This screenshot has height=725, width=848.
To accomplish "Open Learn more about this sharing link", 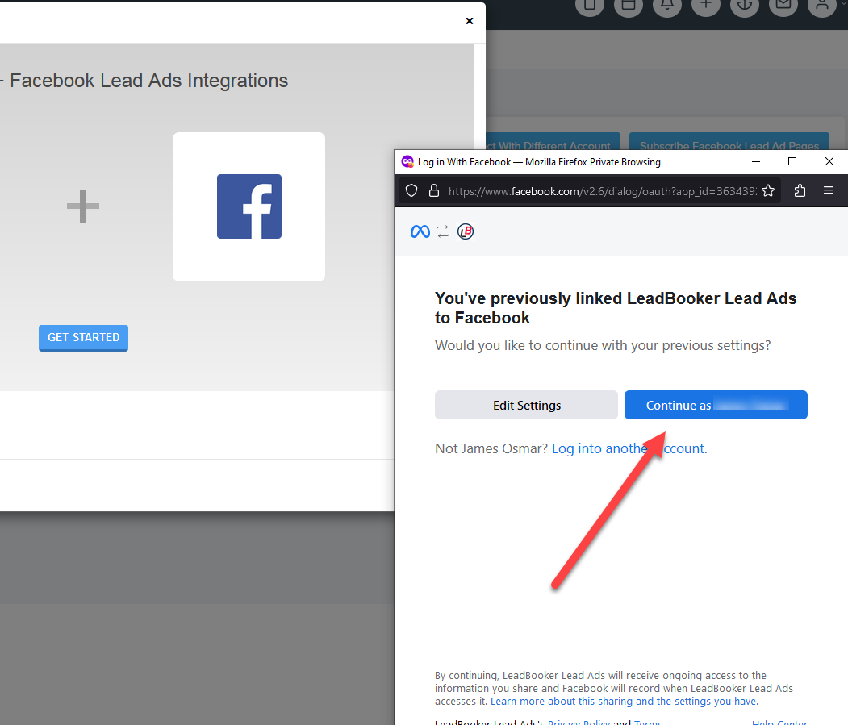I will tap(624, 702).
